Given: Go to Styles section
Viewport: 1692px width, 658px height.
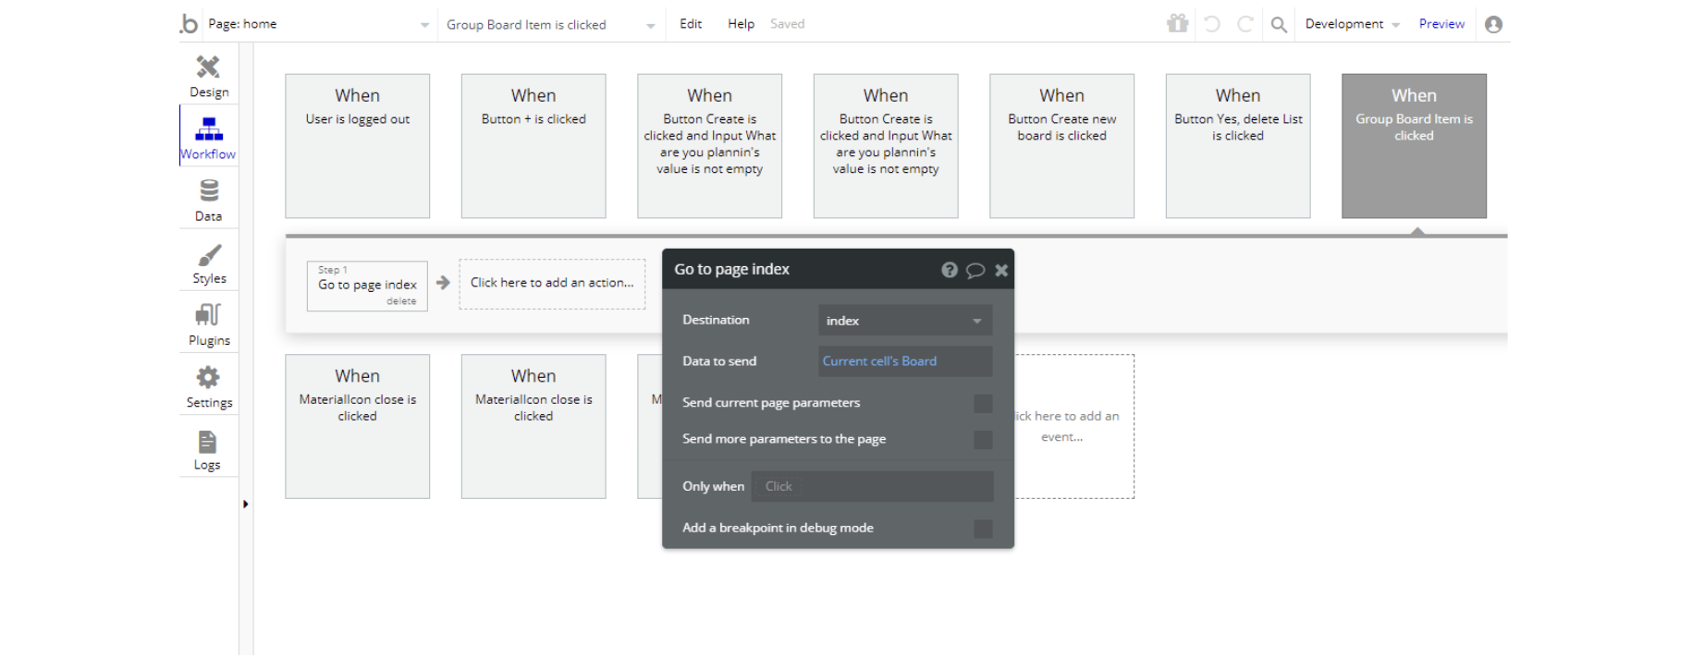Looking at the screenshot, I should click(209, 262).
